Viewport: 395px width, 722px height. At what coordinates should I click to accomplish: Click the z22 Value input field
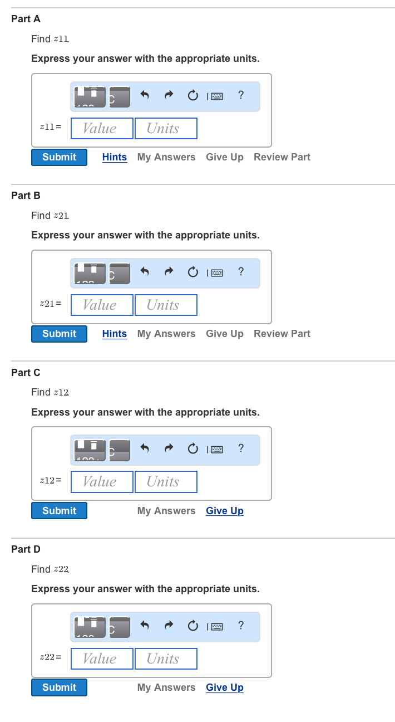click(x=102, y=658)
